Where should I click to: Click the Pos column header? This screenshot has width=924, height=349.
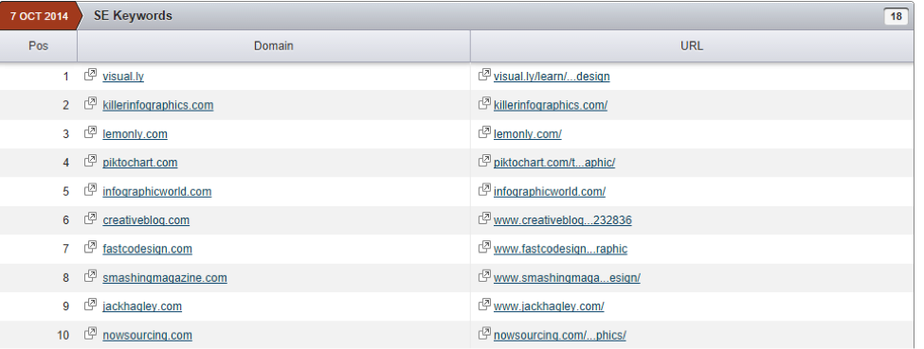(38, 46)
